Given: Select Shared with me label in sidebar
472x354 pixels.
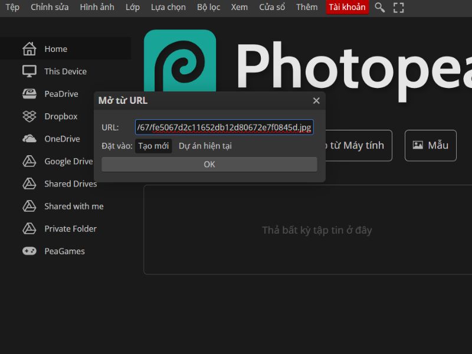Looking at the screenshot, I should (74, 206).
